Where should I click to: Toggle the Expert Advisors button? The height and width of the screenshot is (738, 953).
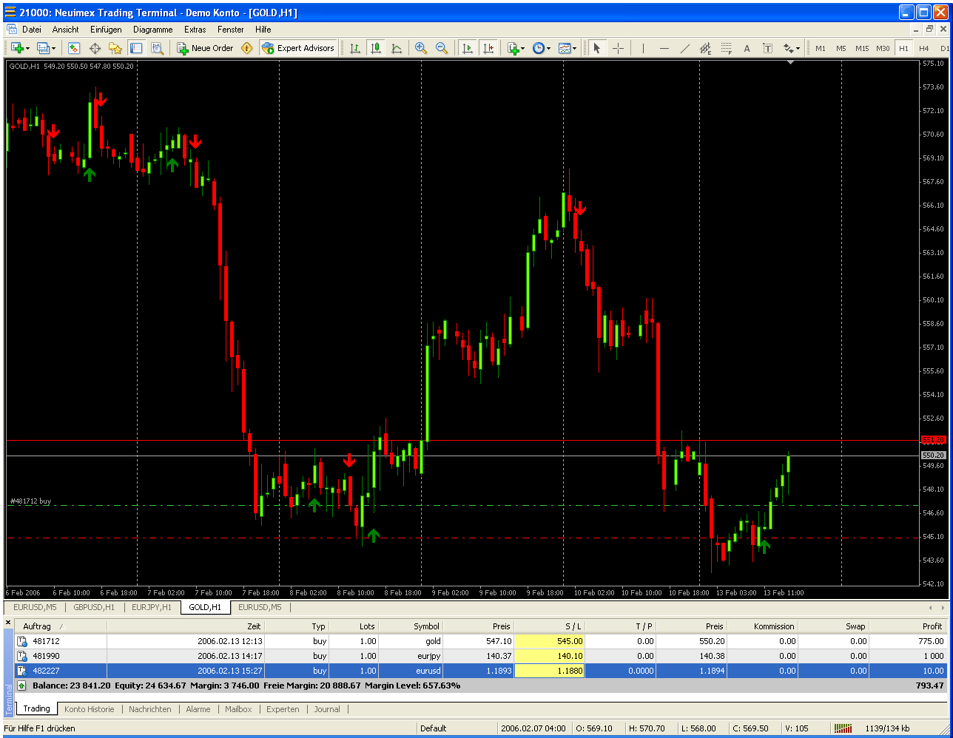299,48
